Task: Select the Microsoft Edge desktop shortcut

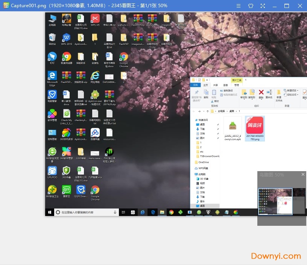Action: click(x=52, y=76)
